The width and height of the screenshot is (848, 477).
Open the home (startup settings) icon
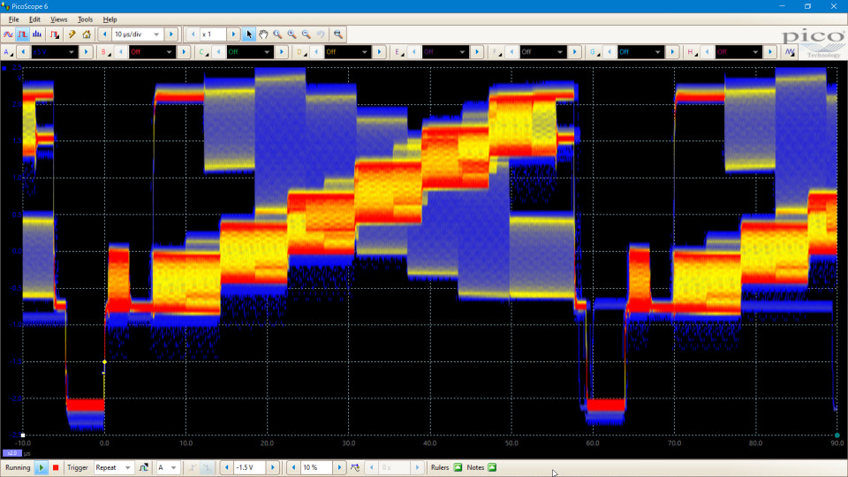(x=87, y=34)
